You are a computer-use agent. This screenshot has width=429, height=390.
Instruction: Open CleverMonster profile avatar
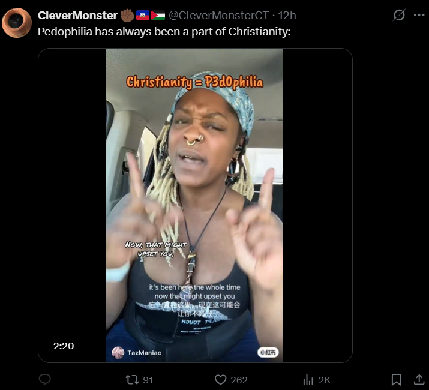pyautogui.click(x=16, y=23)
